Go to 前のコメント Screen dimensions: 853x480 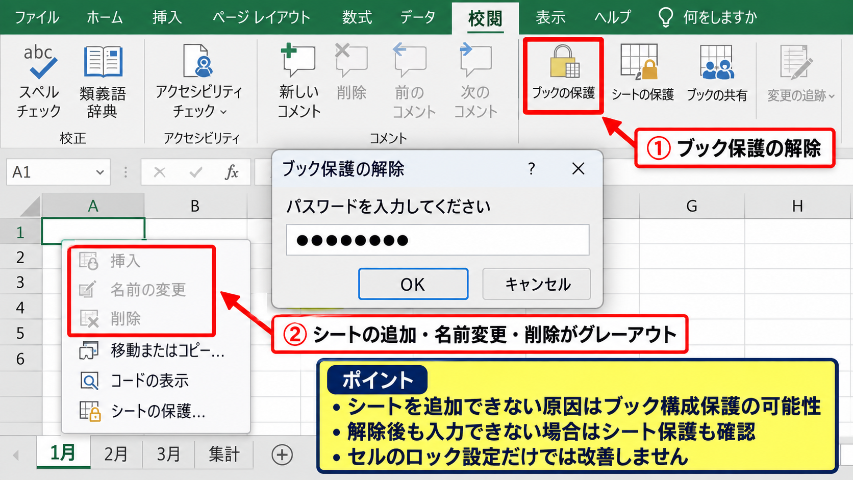point(414,82)
